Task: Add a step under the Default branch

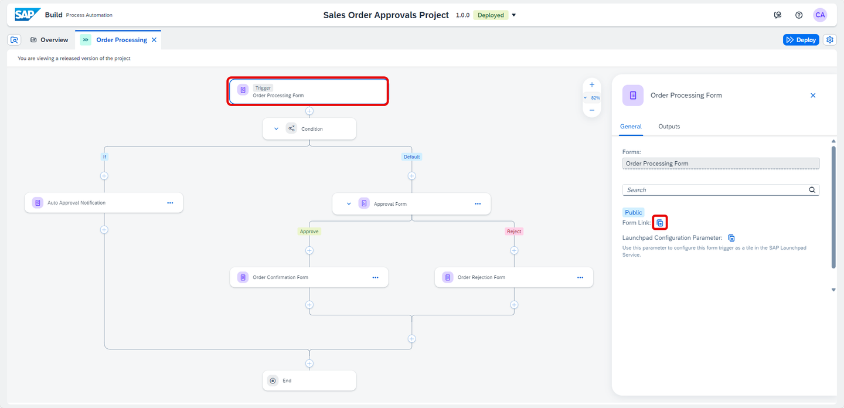Action: pyautogui.click(x=412, y=176)
